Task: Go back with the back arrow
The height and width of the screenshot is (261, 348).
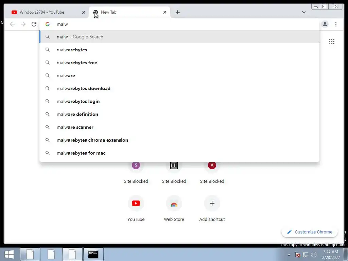Action: (12, 24)
